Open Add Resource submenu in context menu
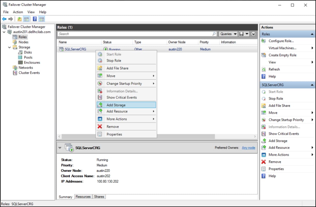Viewport: 316px width, 207px height. pos(126,111)
